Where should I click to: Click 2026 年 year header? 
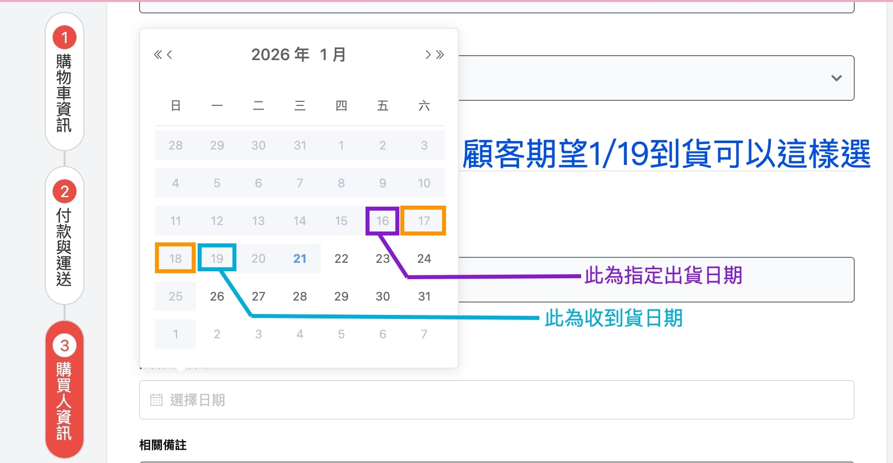pyautogui.click(x=280, y=55)
